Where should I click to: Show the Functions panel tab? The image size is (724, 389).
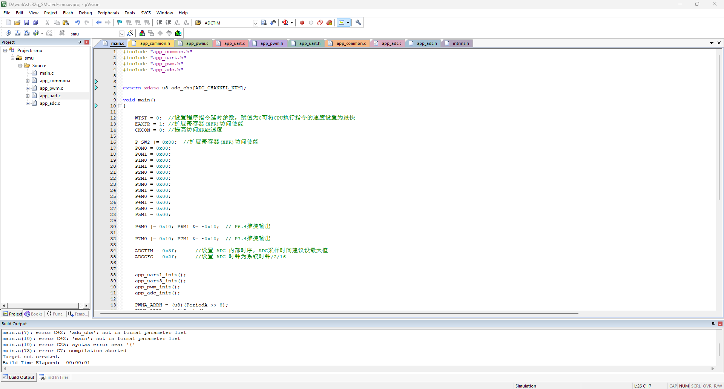pyautogui.click(x=56, y=314)
